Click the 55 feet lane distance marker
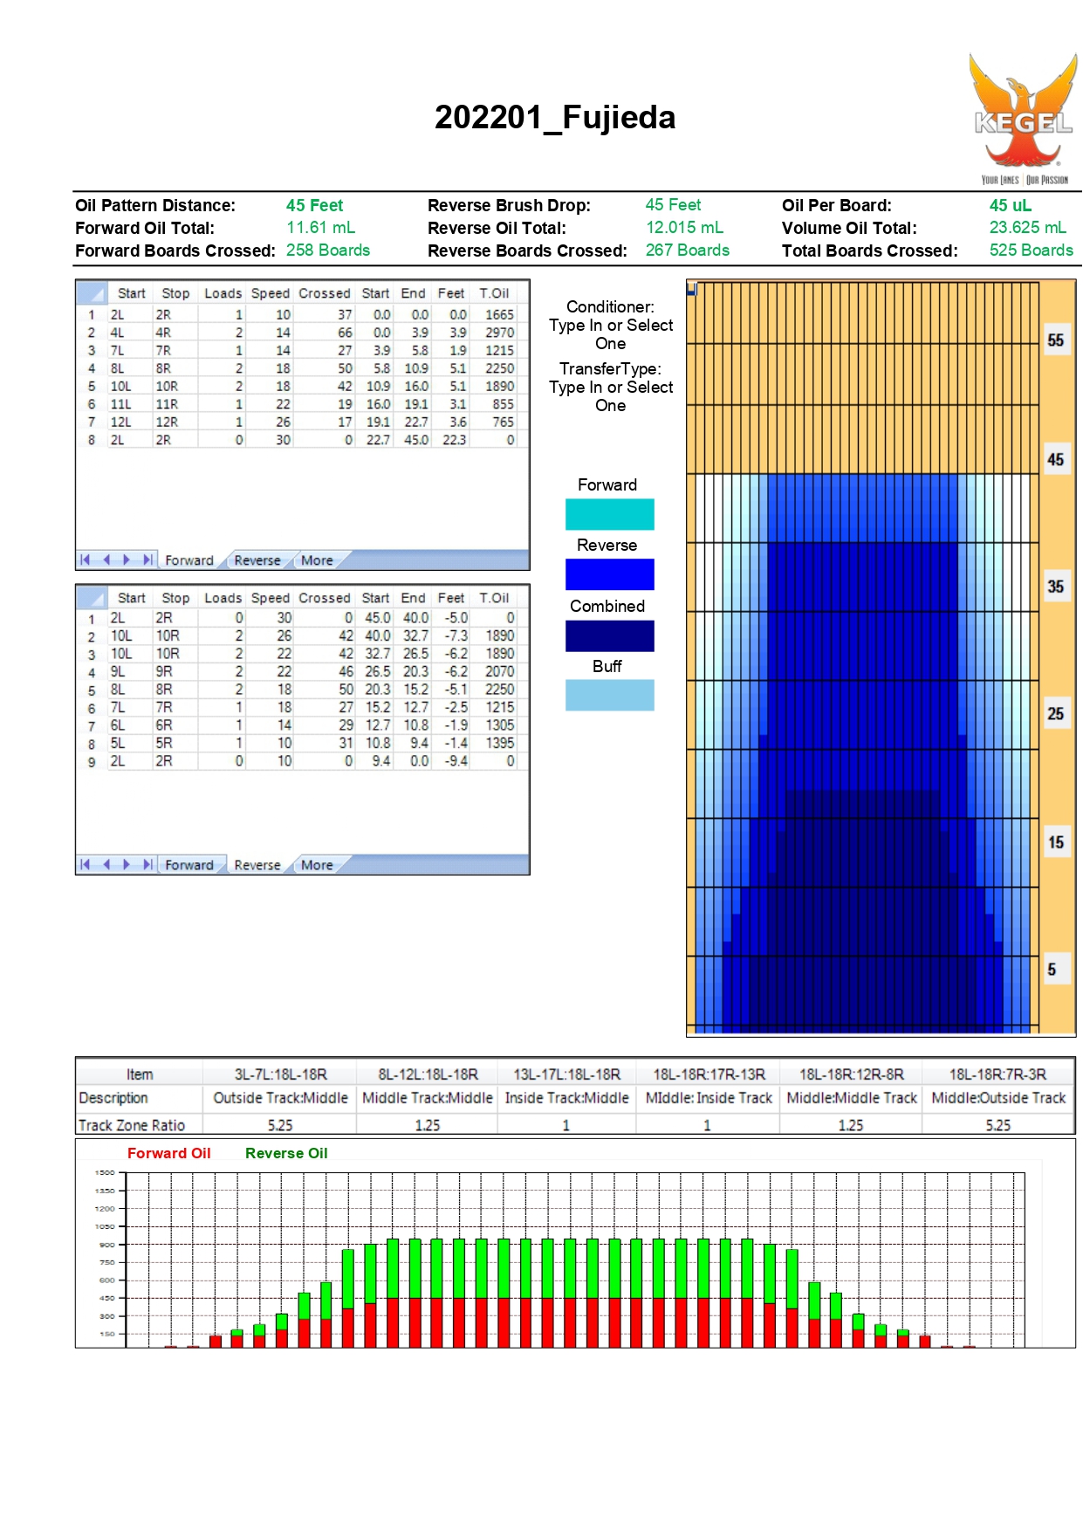This screenshot has width=1083, height=1531. pyautogui.click(x=1056, y=340)
